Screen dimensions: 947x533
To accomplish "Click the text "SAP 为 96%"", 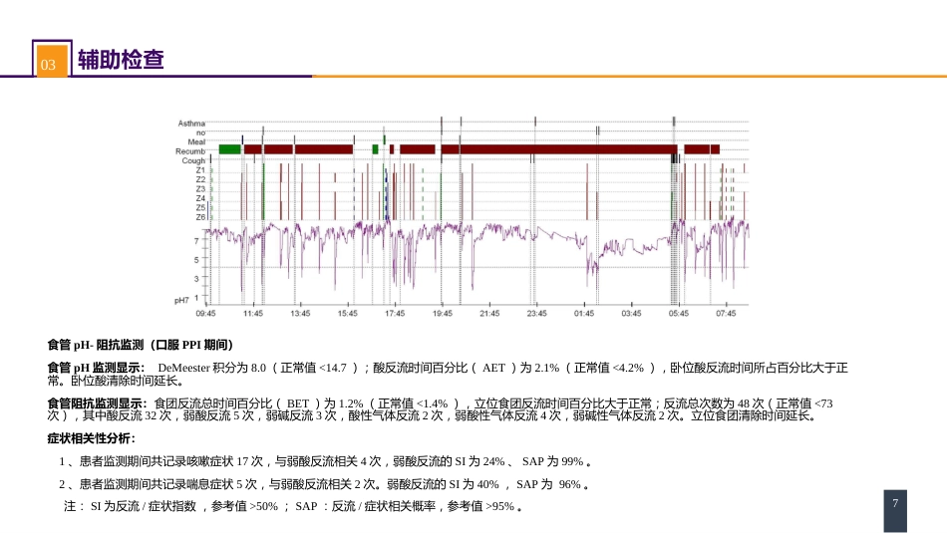I will [550, 484].
